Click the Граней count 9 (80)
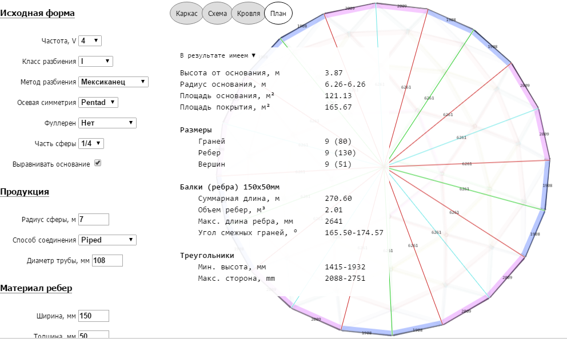This screenshot has width=567, height=339. click(x=338, y=142)
